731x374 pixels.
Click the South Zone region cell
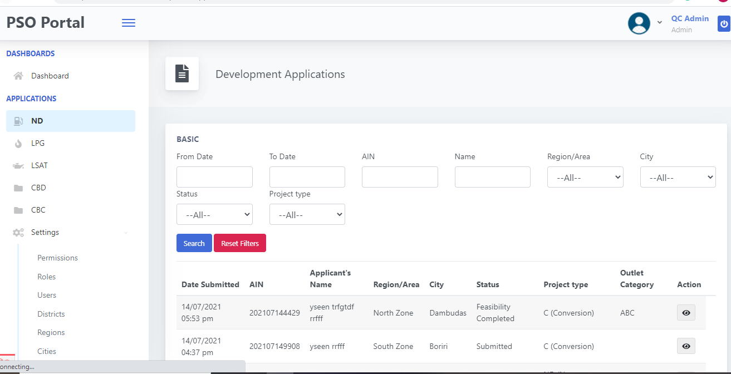(394, 346)
